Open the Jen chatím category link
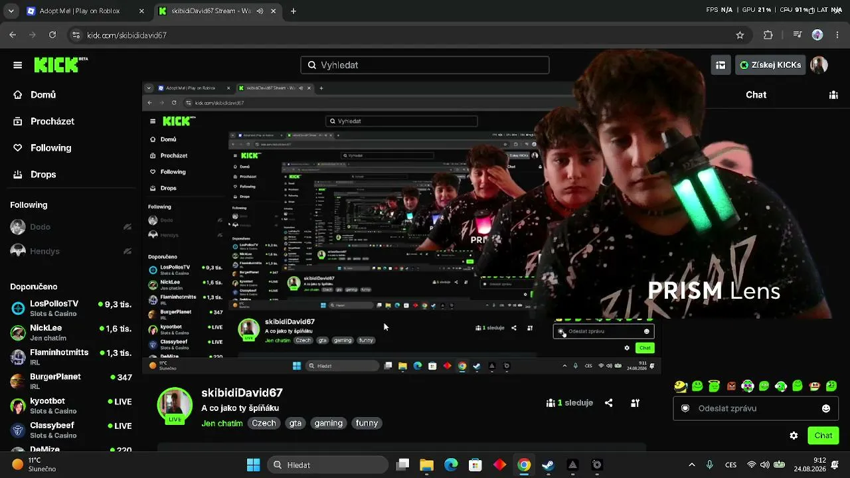 222,424
